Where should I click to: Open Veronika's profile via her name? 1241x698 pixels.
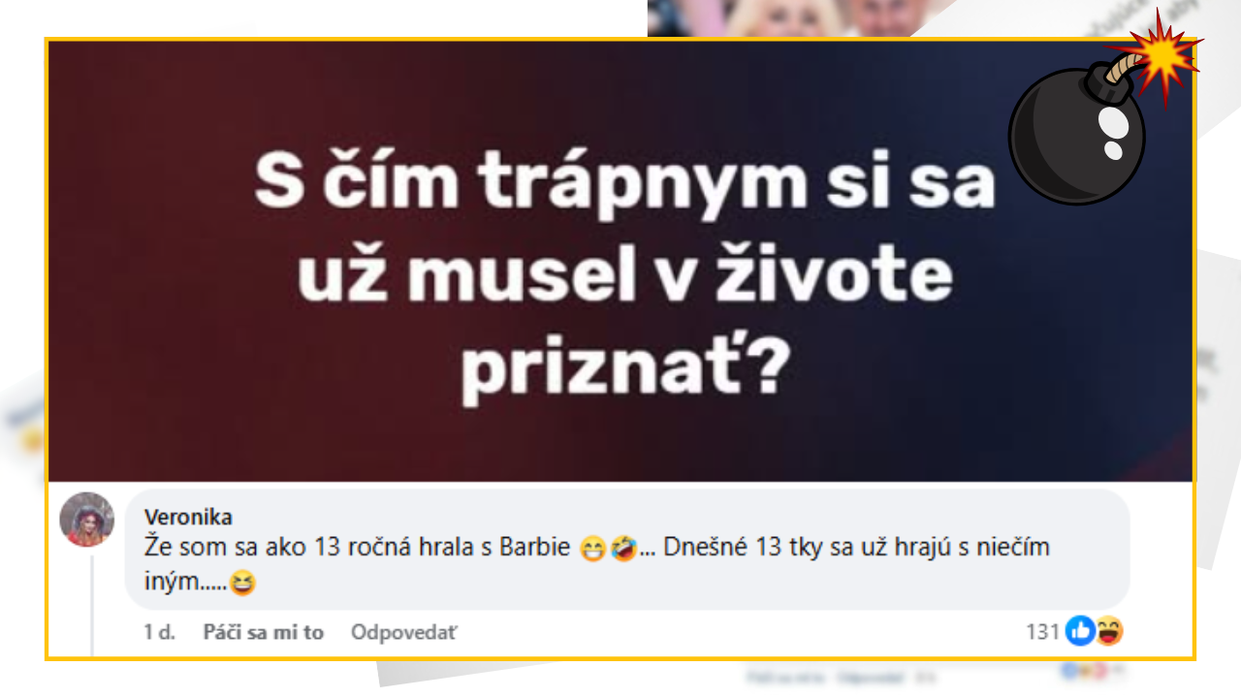click(x=188, y=517)
